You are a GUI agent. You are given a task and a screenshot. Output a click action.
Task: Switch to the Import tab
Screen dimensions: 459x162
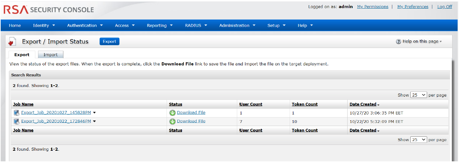click(50, 55)
